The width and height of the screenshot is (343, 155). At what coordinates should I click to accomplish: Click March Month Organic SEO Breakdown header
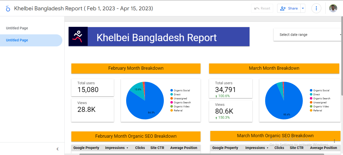(x=275, y=136)
